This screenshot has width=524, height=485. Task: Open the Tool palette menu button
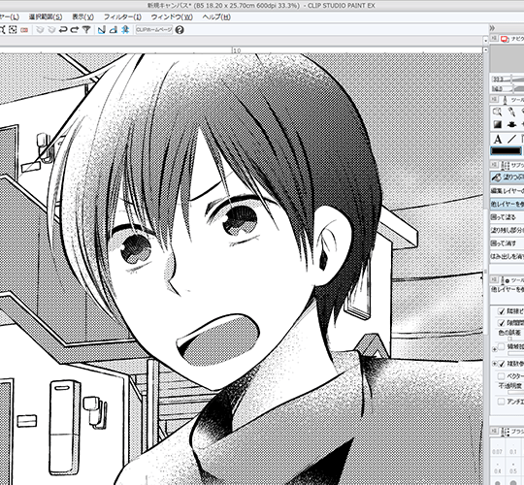pyautogui.click(x=495, y=100)
